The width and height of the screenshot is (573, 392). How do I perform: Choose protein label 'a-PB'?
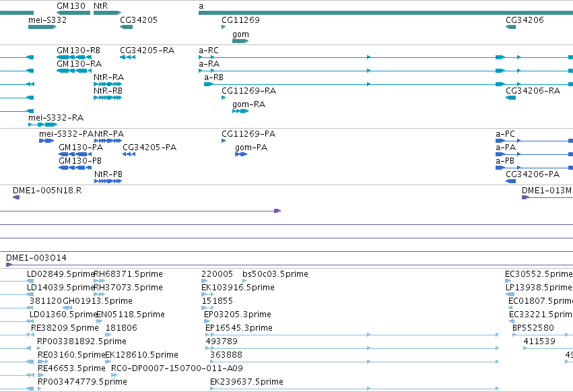tap(505, 161)
